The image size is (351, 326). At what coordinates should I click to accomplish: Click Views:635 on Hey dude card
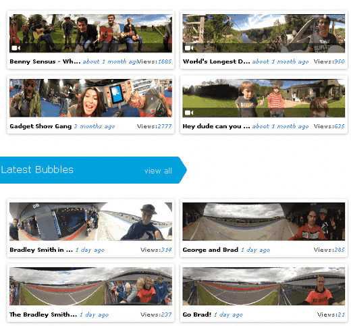(329, 126)
